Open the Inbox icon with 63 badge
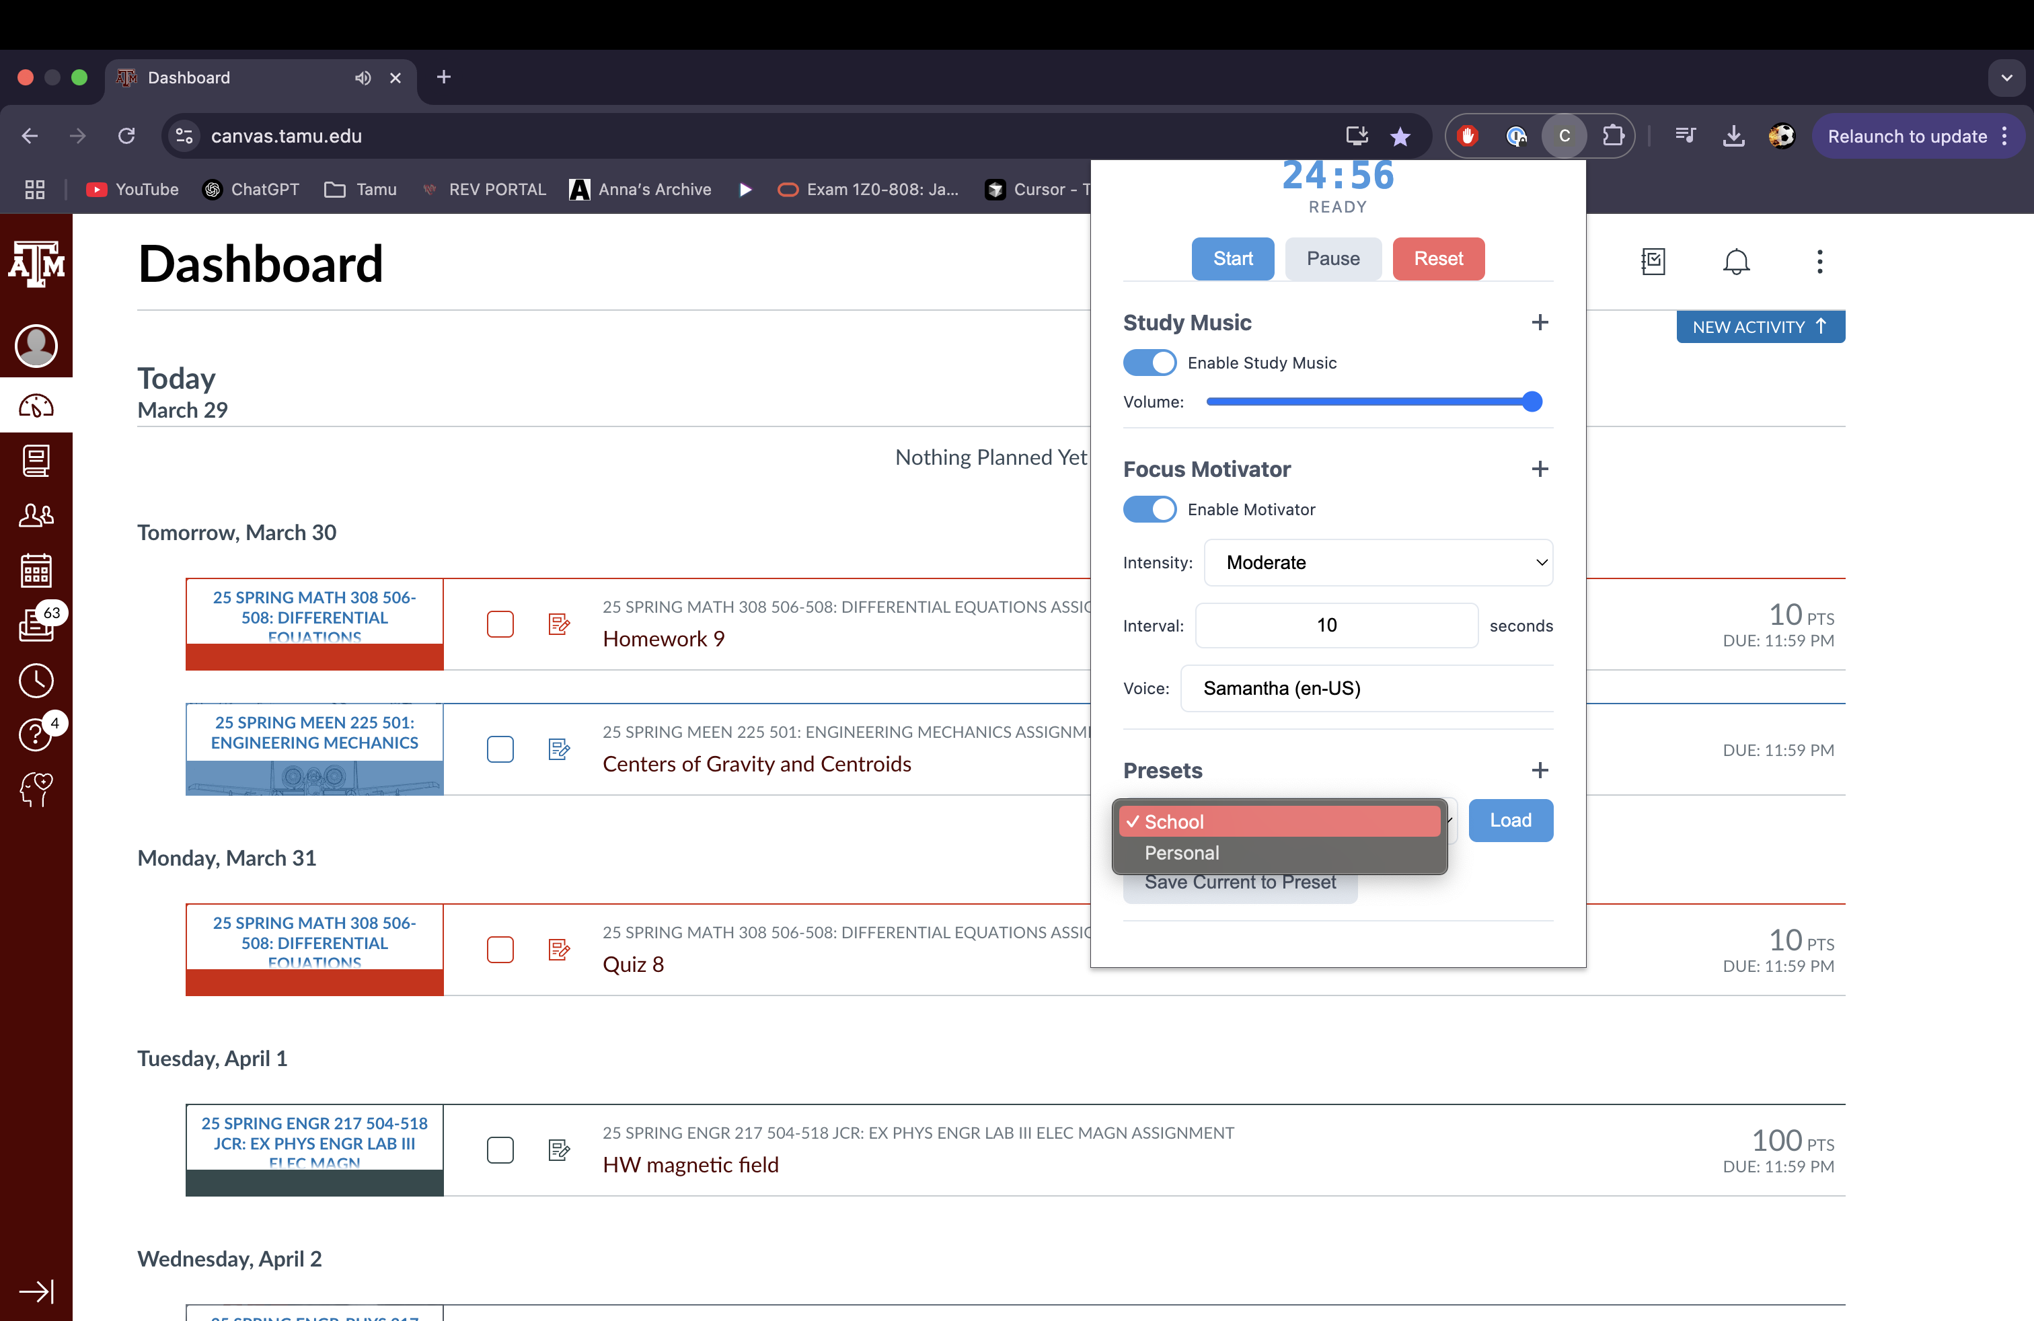 point(36,625)
